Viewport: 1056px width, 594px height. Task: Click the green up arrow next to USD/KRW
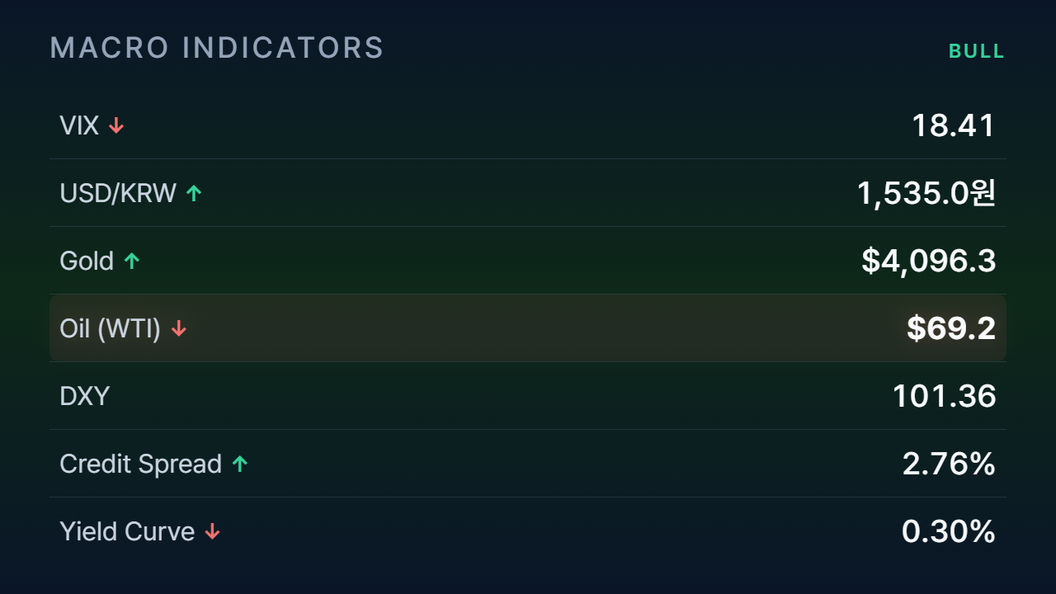(194, 193)
